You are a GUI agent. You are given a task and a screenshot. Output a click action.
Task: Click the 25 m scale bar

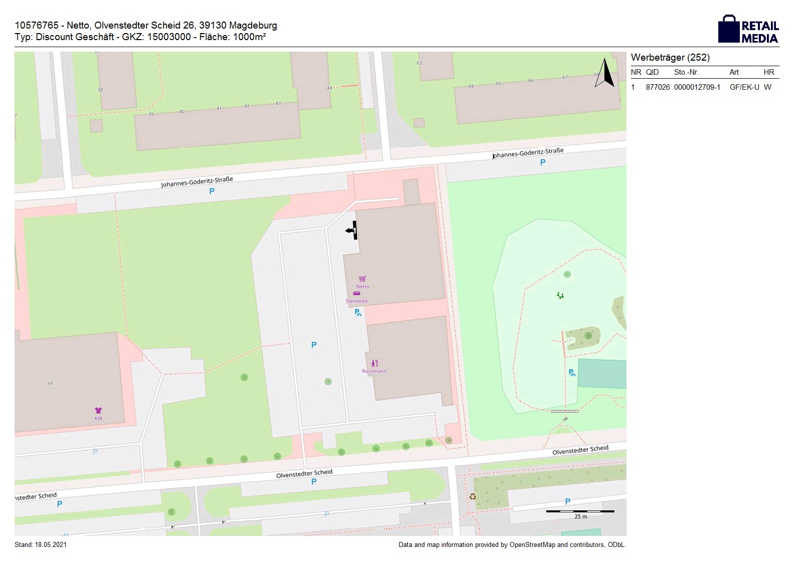click(580, 512)
